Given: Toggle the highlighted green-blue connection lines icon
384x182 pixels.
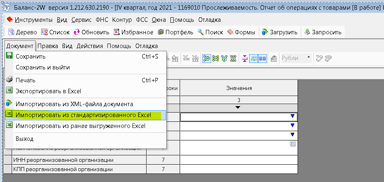Looking at the screenshot, I should (x=206, y=59).
